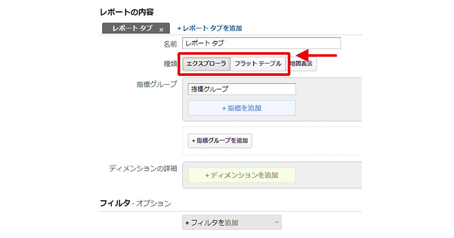Click the + ディメンションを追加 button
Image resolution: width=454 pixels, height=238 pixels.
point(241,175)
